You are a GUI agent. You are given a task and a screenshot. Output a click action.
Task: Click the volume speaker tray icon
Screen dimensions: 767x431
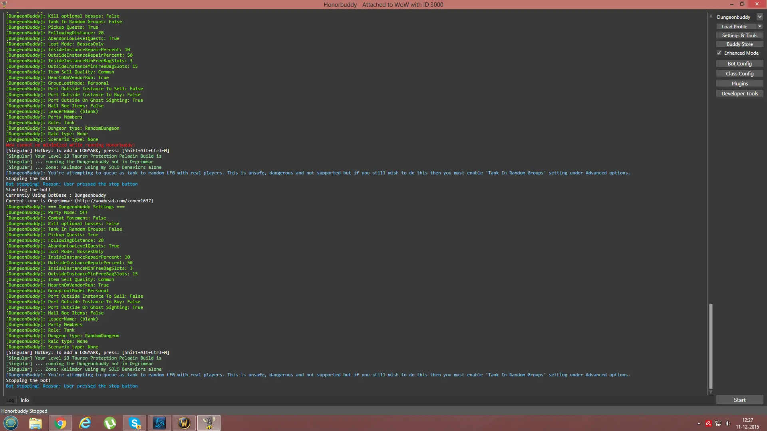(728, 423)
